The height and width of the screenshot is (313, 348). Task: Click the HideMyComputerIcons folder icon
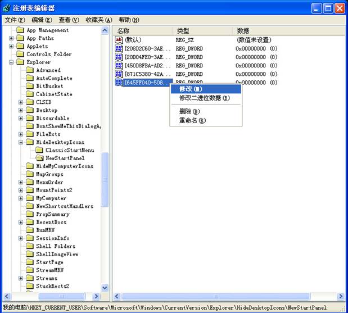(x=30, y=166)
